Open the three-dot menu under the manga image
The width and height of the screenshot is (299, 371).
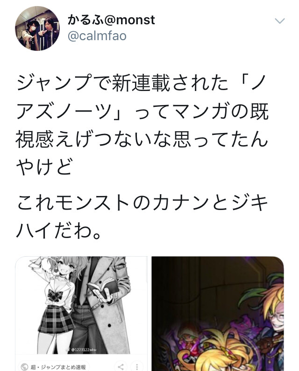click(x=137, y=367)
